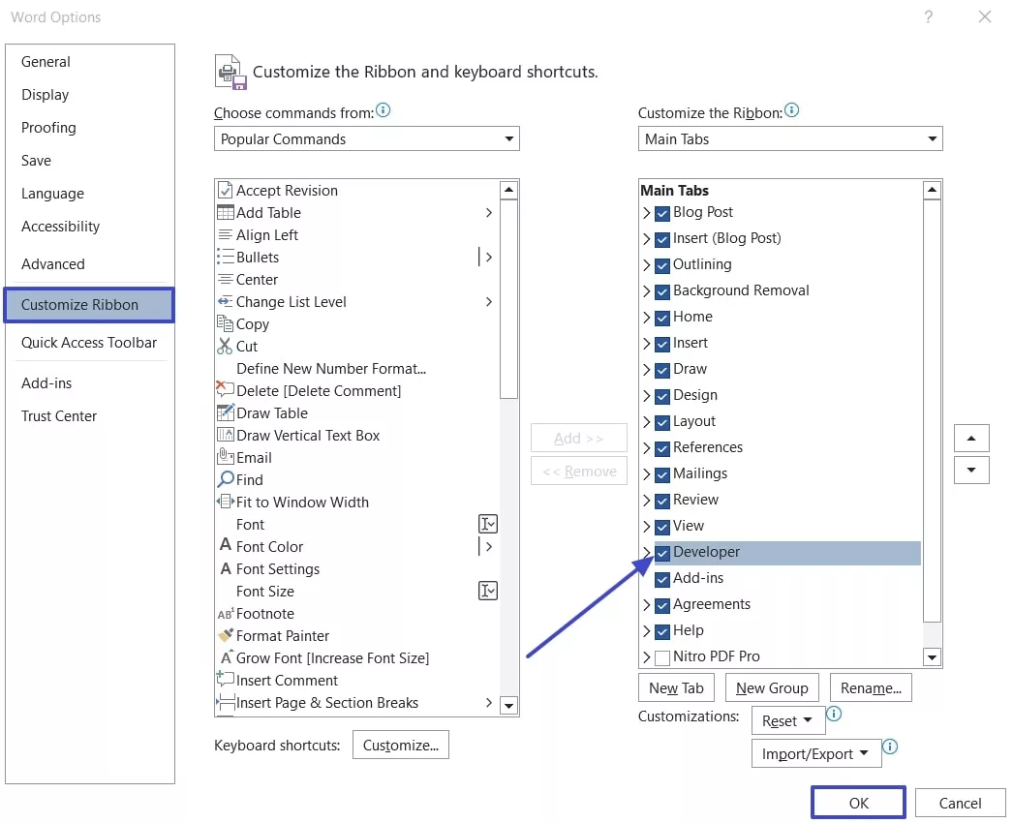Image resolution: width=1013 pixels, height=823 pixels.
Task: Open the Main Tabs dropdown
Action: click(x=790, y=138)
